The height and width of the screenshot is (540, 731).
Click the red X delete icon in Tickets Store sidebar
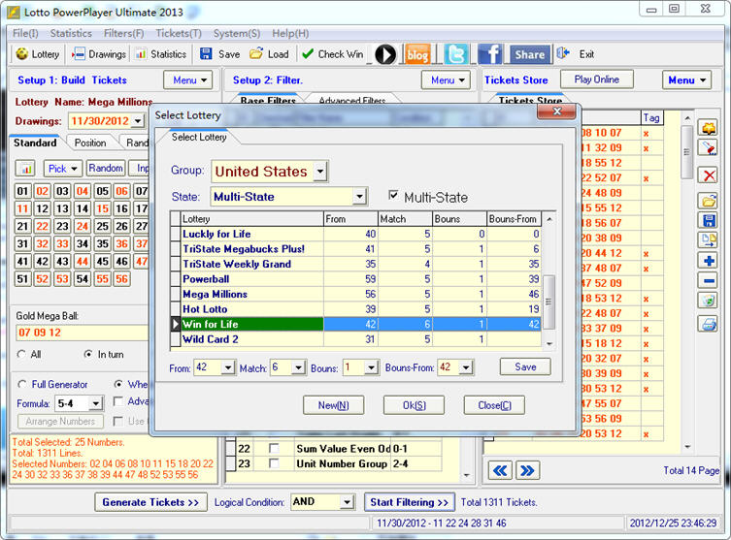[709, 176]
